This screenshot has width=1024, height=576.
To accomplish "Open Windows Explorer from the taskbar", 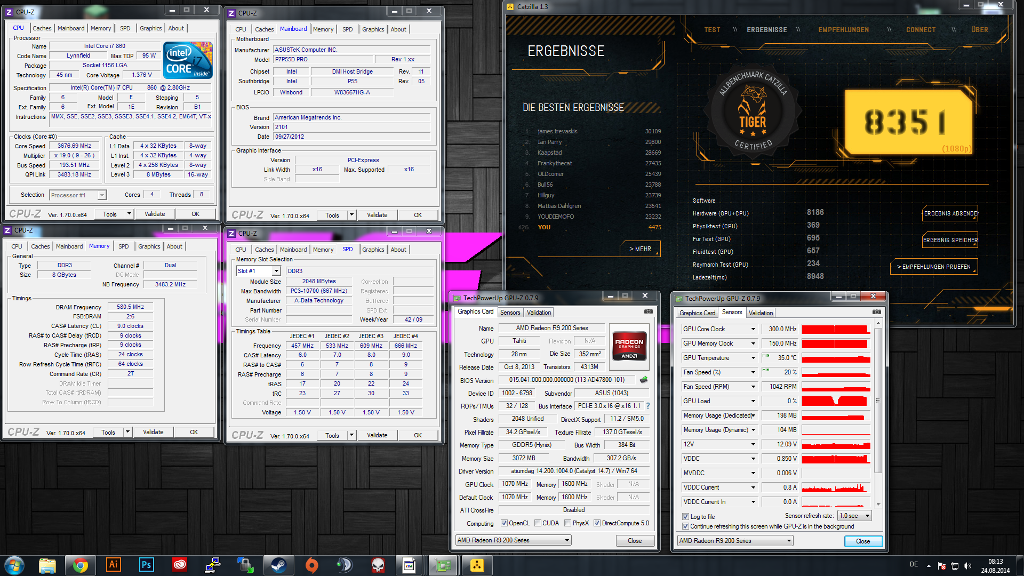I will [x=47, y=565].
